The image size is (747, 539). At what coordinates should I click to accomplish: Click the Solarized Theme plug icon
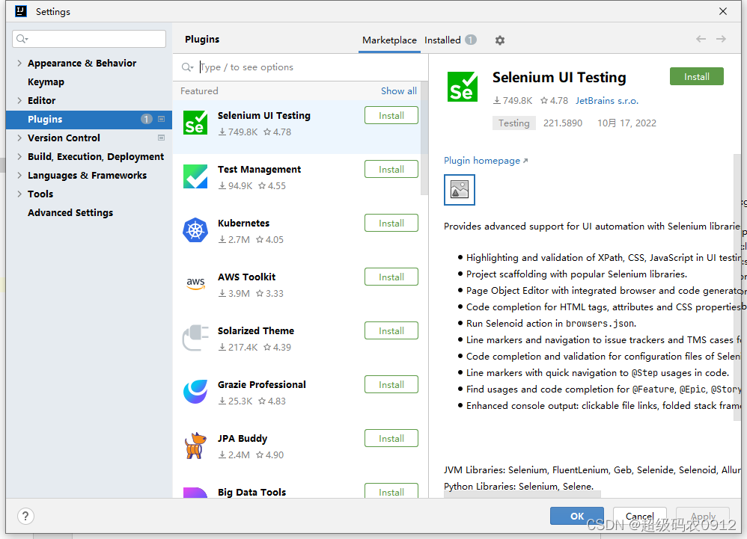(x=195, y=338)
